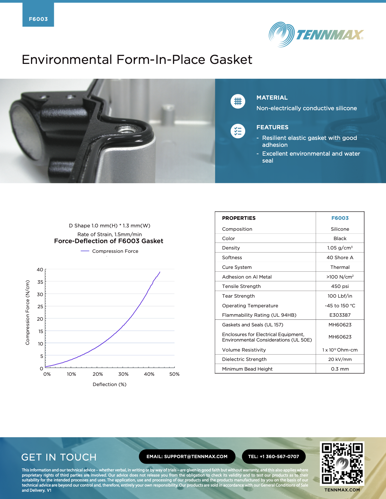386x499 pixels.
Task: Click Adhesion on Al Metal label
Action: (x=247, y=277)
